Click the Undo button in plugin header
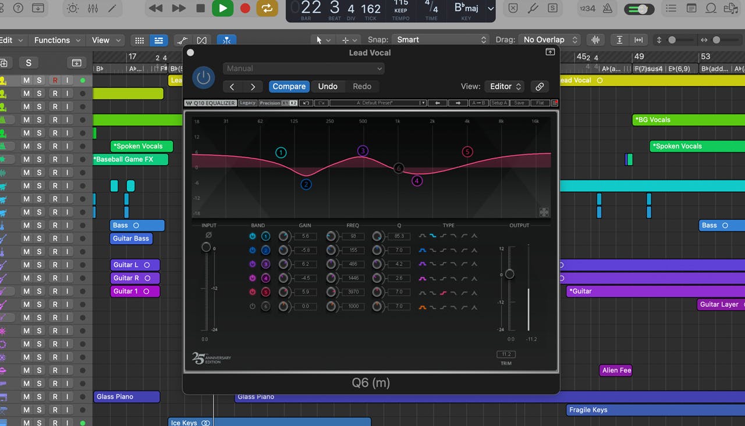 (328, 87)
